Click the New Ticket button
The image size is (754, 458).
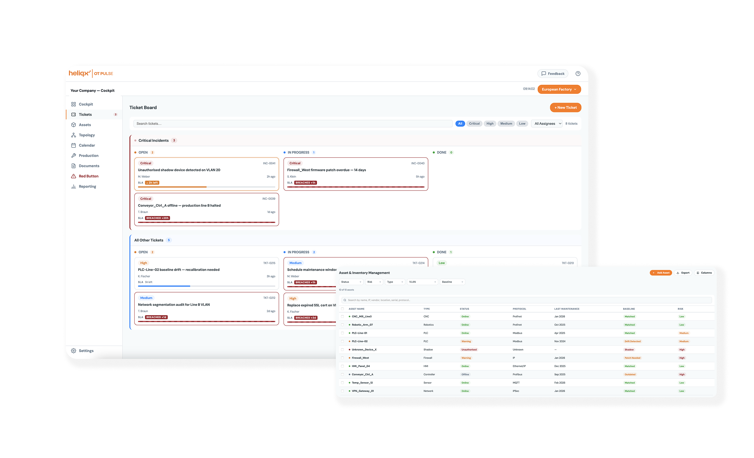[x=565, y=108]
